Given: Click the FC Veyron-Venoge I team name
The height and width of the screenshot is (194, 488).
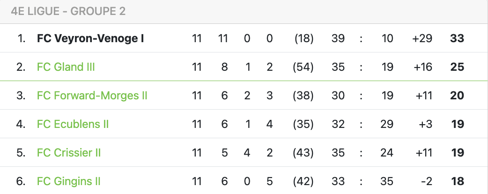Looking at the screenshot, I should (90, 38).
